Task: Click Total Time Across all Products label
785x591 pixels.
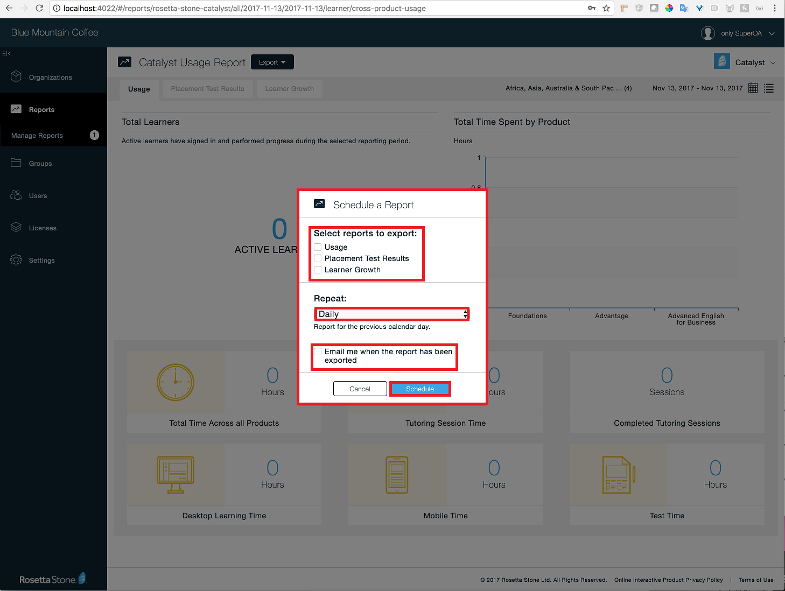Action: 224,423
